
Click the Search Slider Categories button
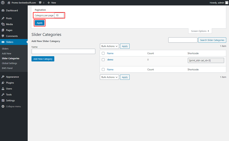[x=212, y=40]
